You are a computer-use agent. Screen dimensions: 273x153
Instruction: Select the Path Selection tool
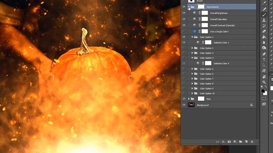click(264, 65)
